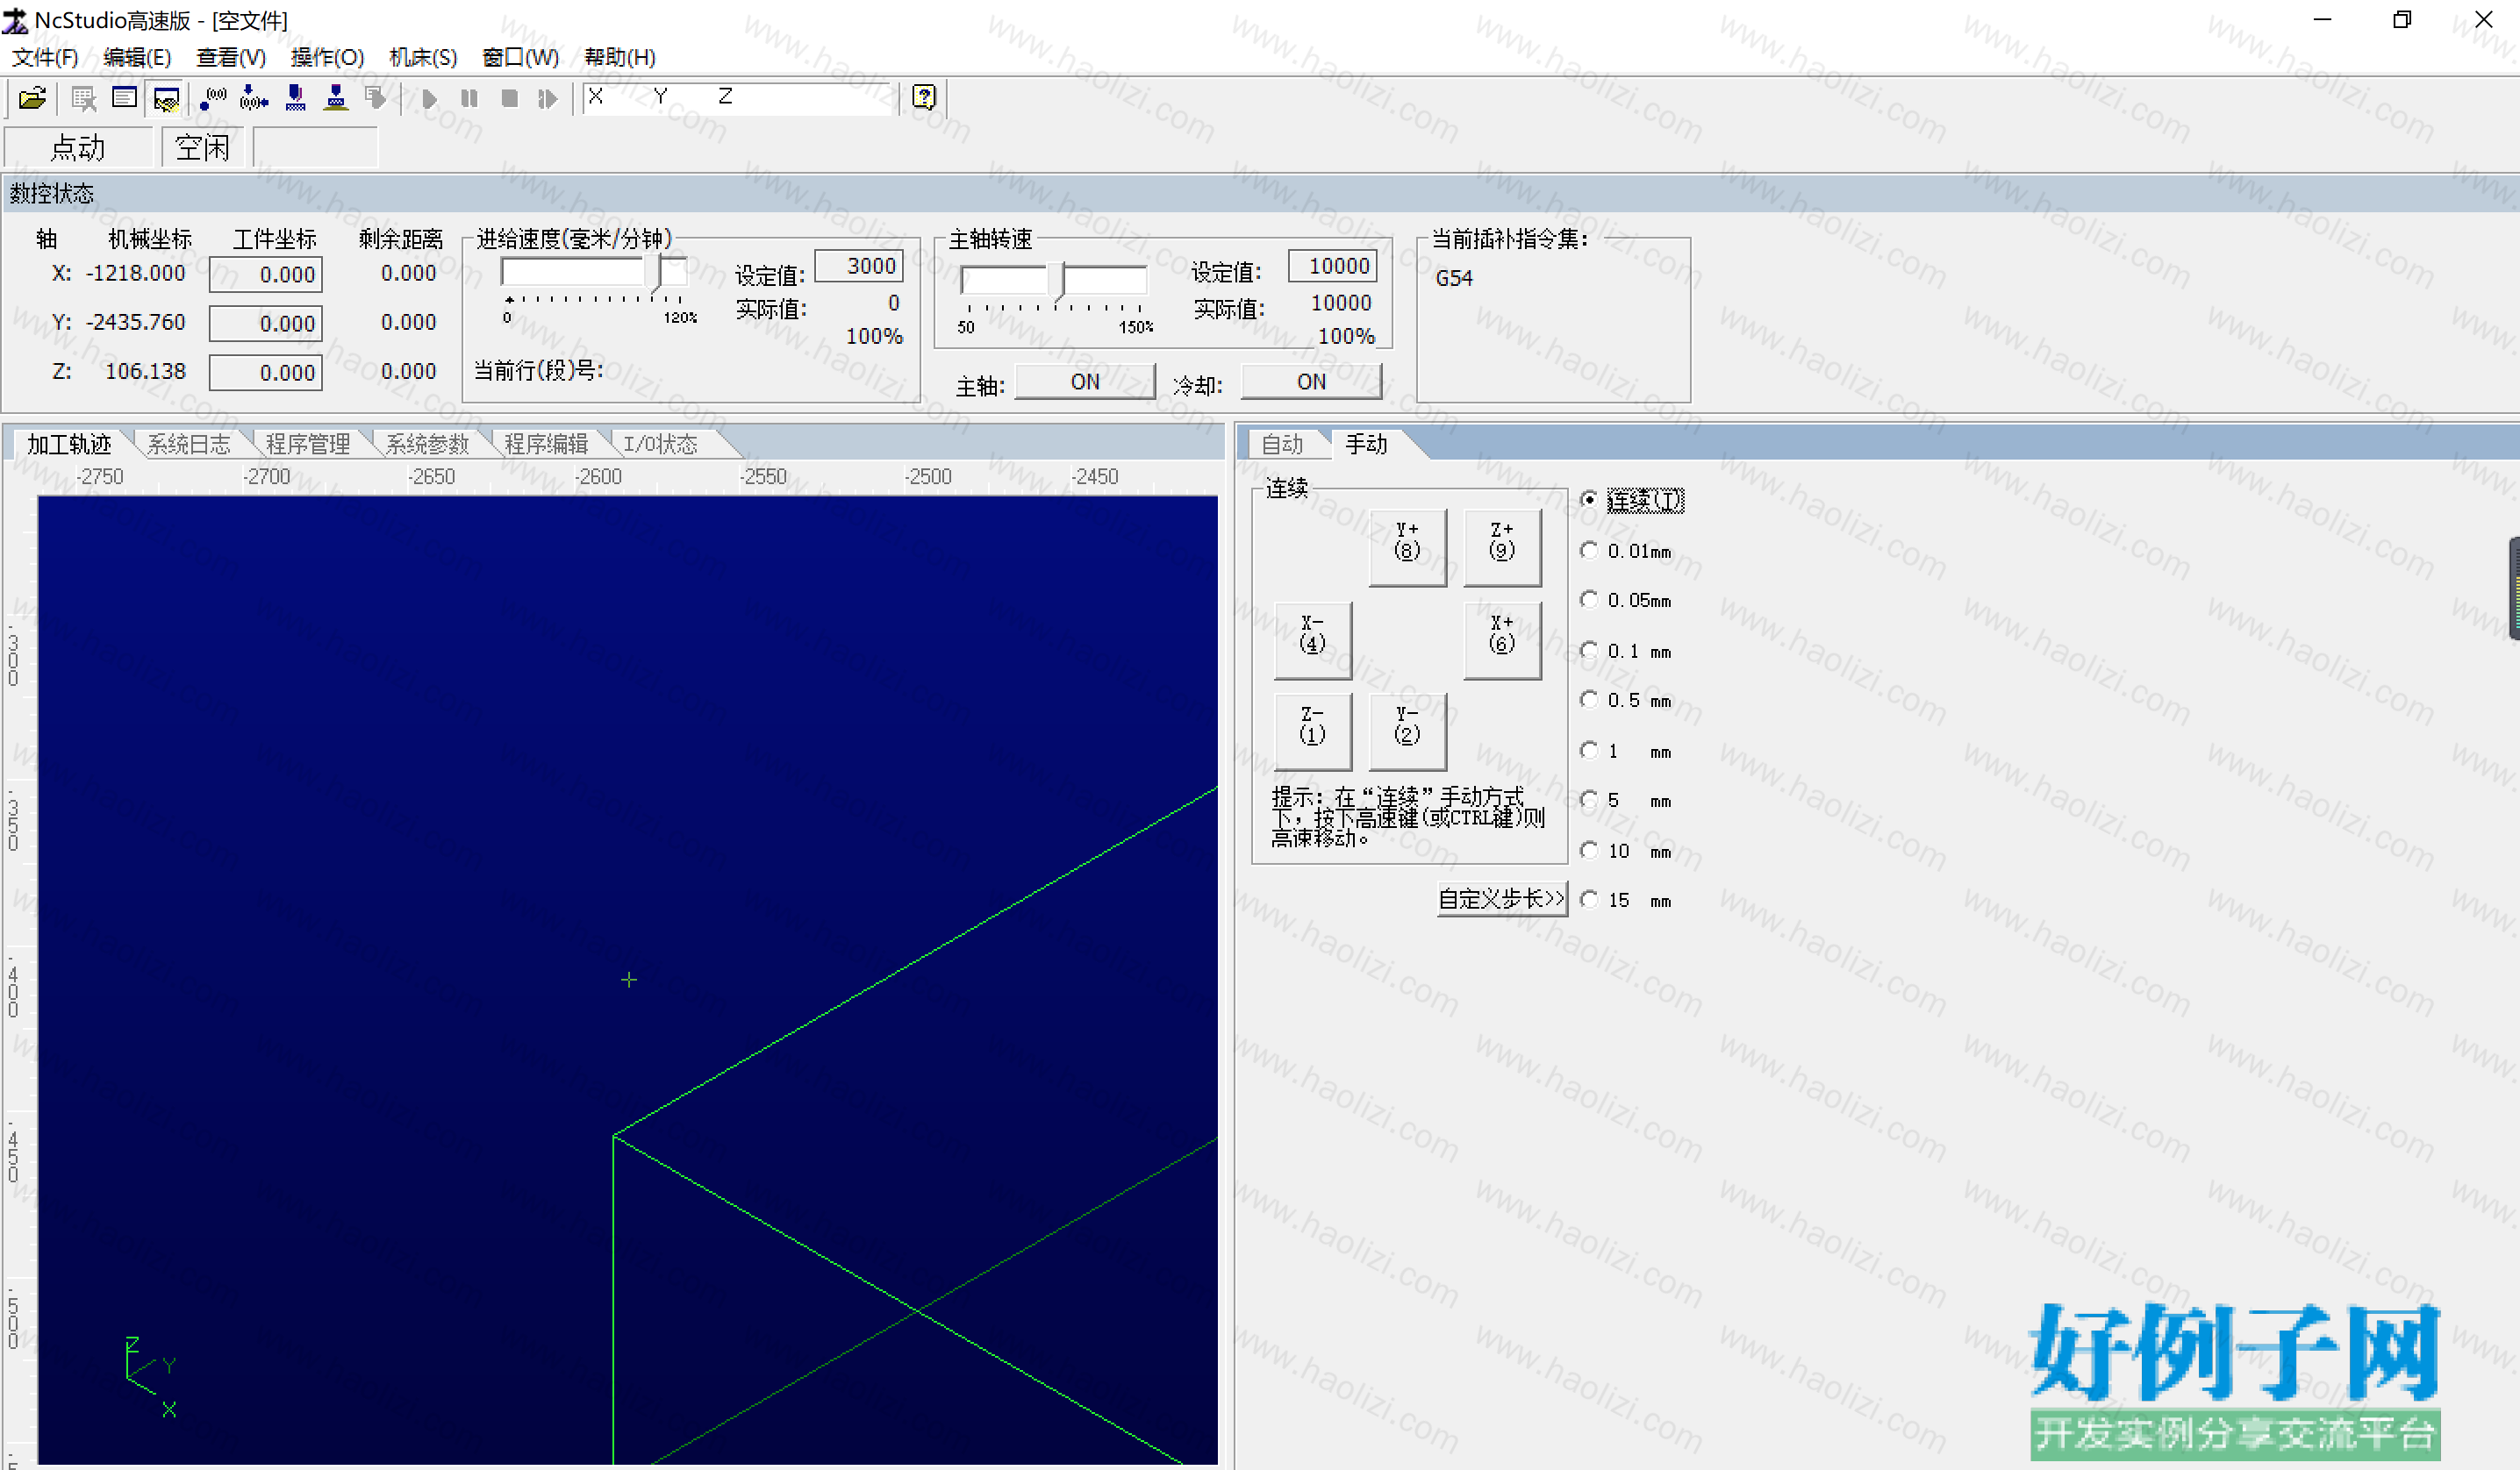Screen dimensions: 2520x1470
Task: Open the 查看(V) menu
Action: 231,57
